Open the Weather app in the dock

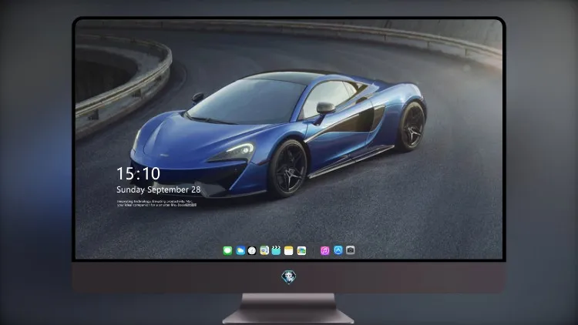[240, 251]
